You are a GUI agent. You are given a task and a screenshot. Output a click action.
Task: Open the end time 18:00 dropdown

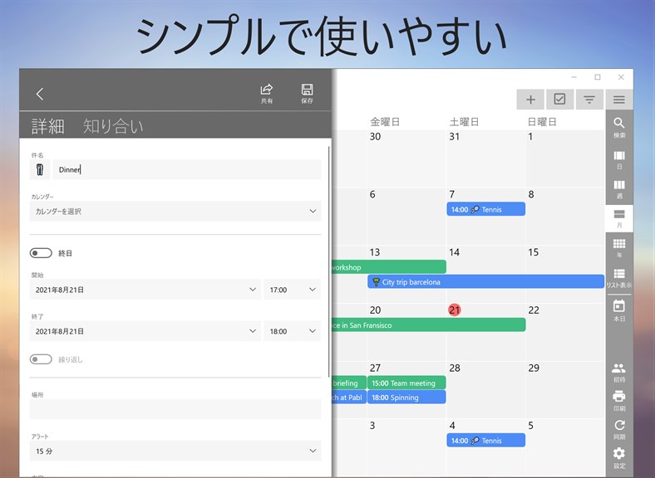point(293,331)
